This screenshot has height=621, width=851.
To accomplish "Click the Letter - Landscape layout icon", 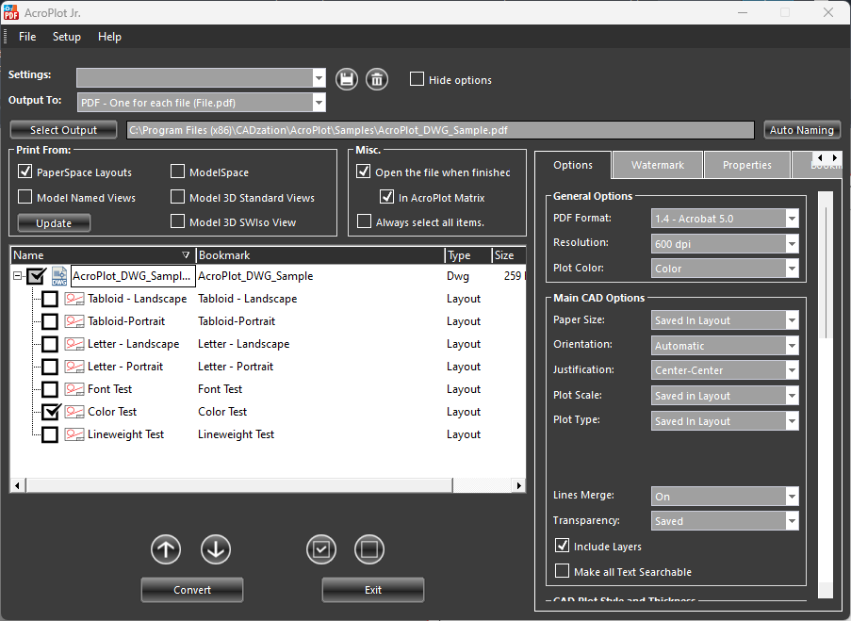I will pos(74,344).
